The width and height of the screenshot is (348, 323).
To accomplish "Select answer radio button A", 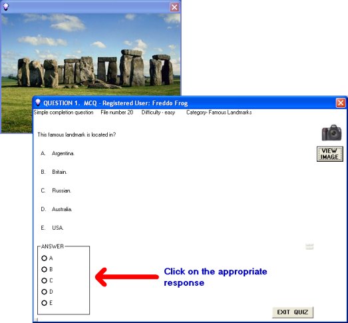I will 44,258.
